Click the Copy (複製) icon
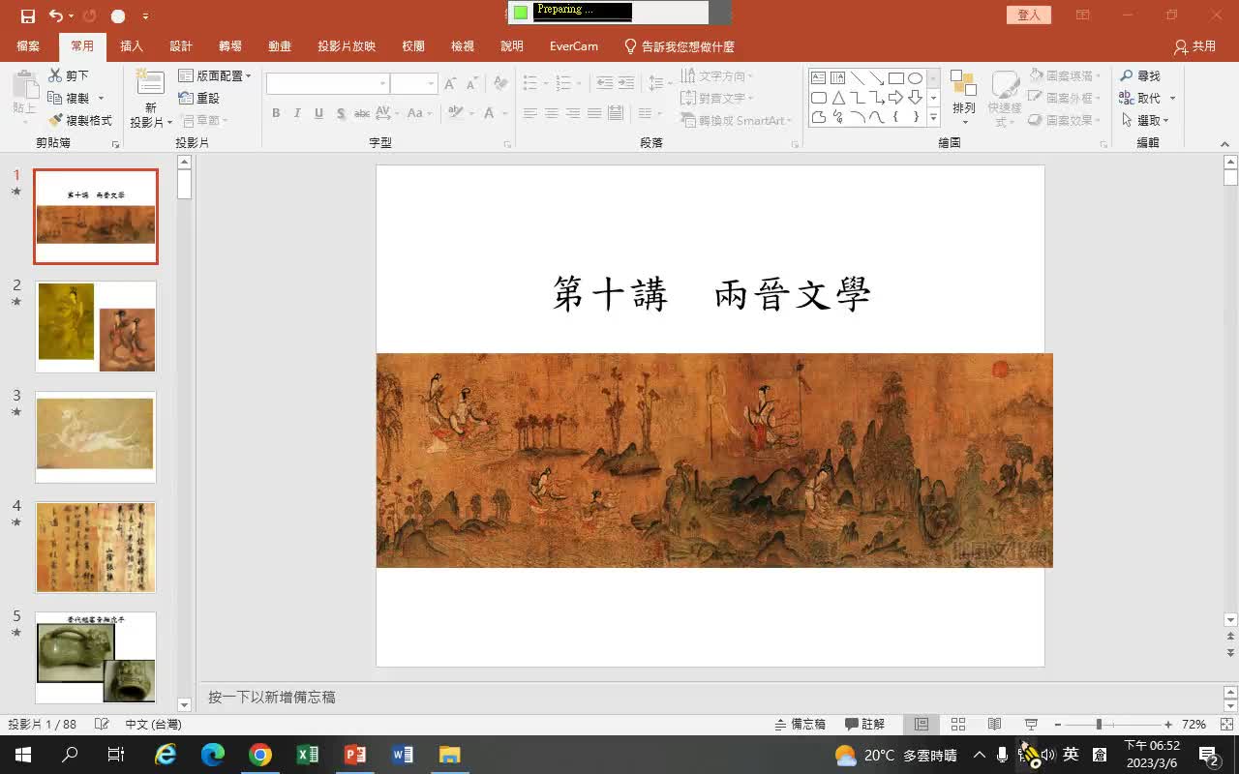Screen dimensions: 1239x774 55,98
